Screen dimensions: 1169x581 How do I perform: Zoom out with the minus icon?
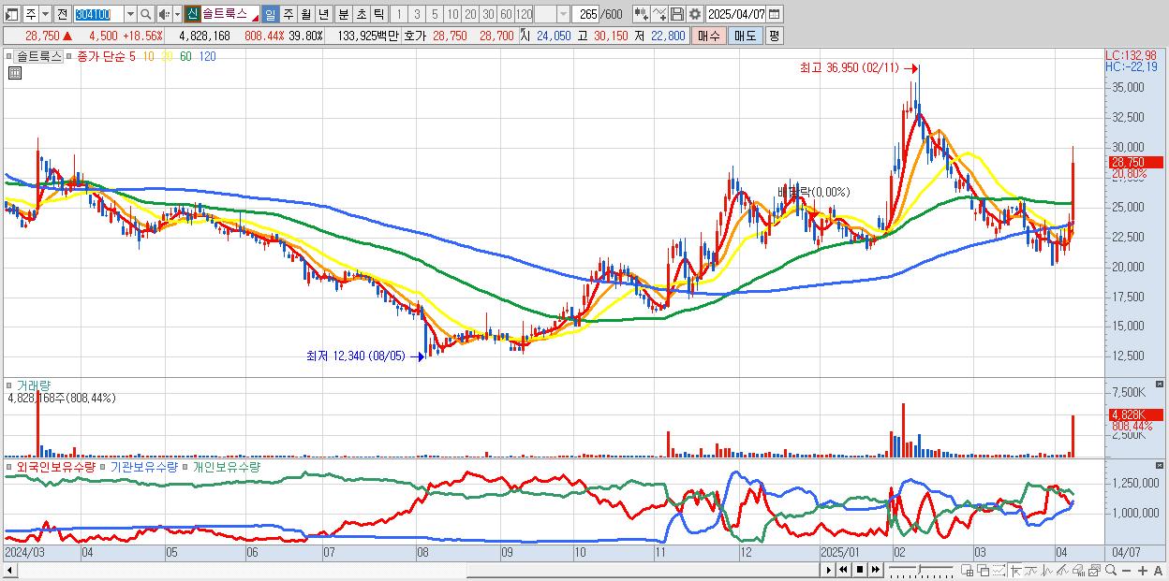pos(1127,570)
